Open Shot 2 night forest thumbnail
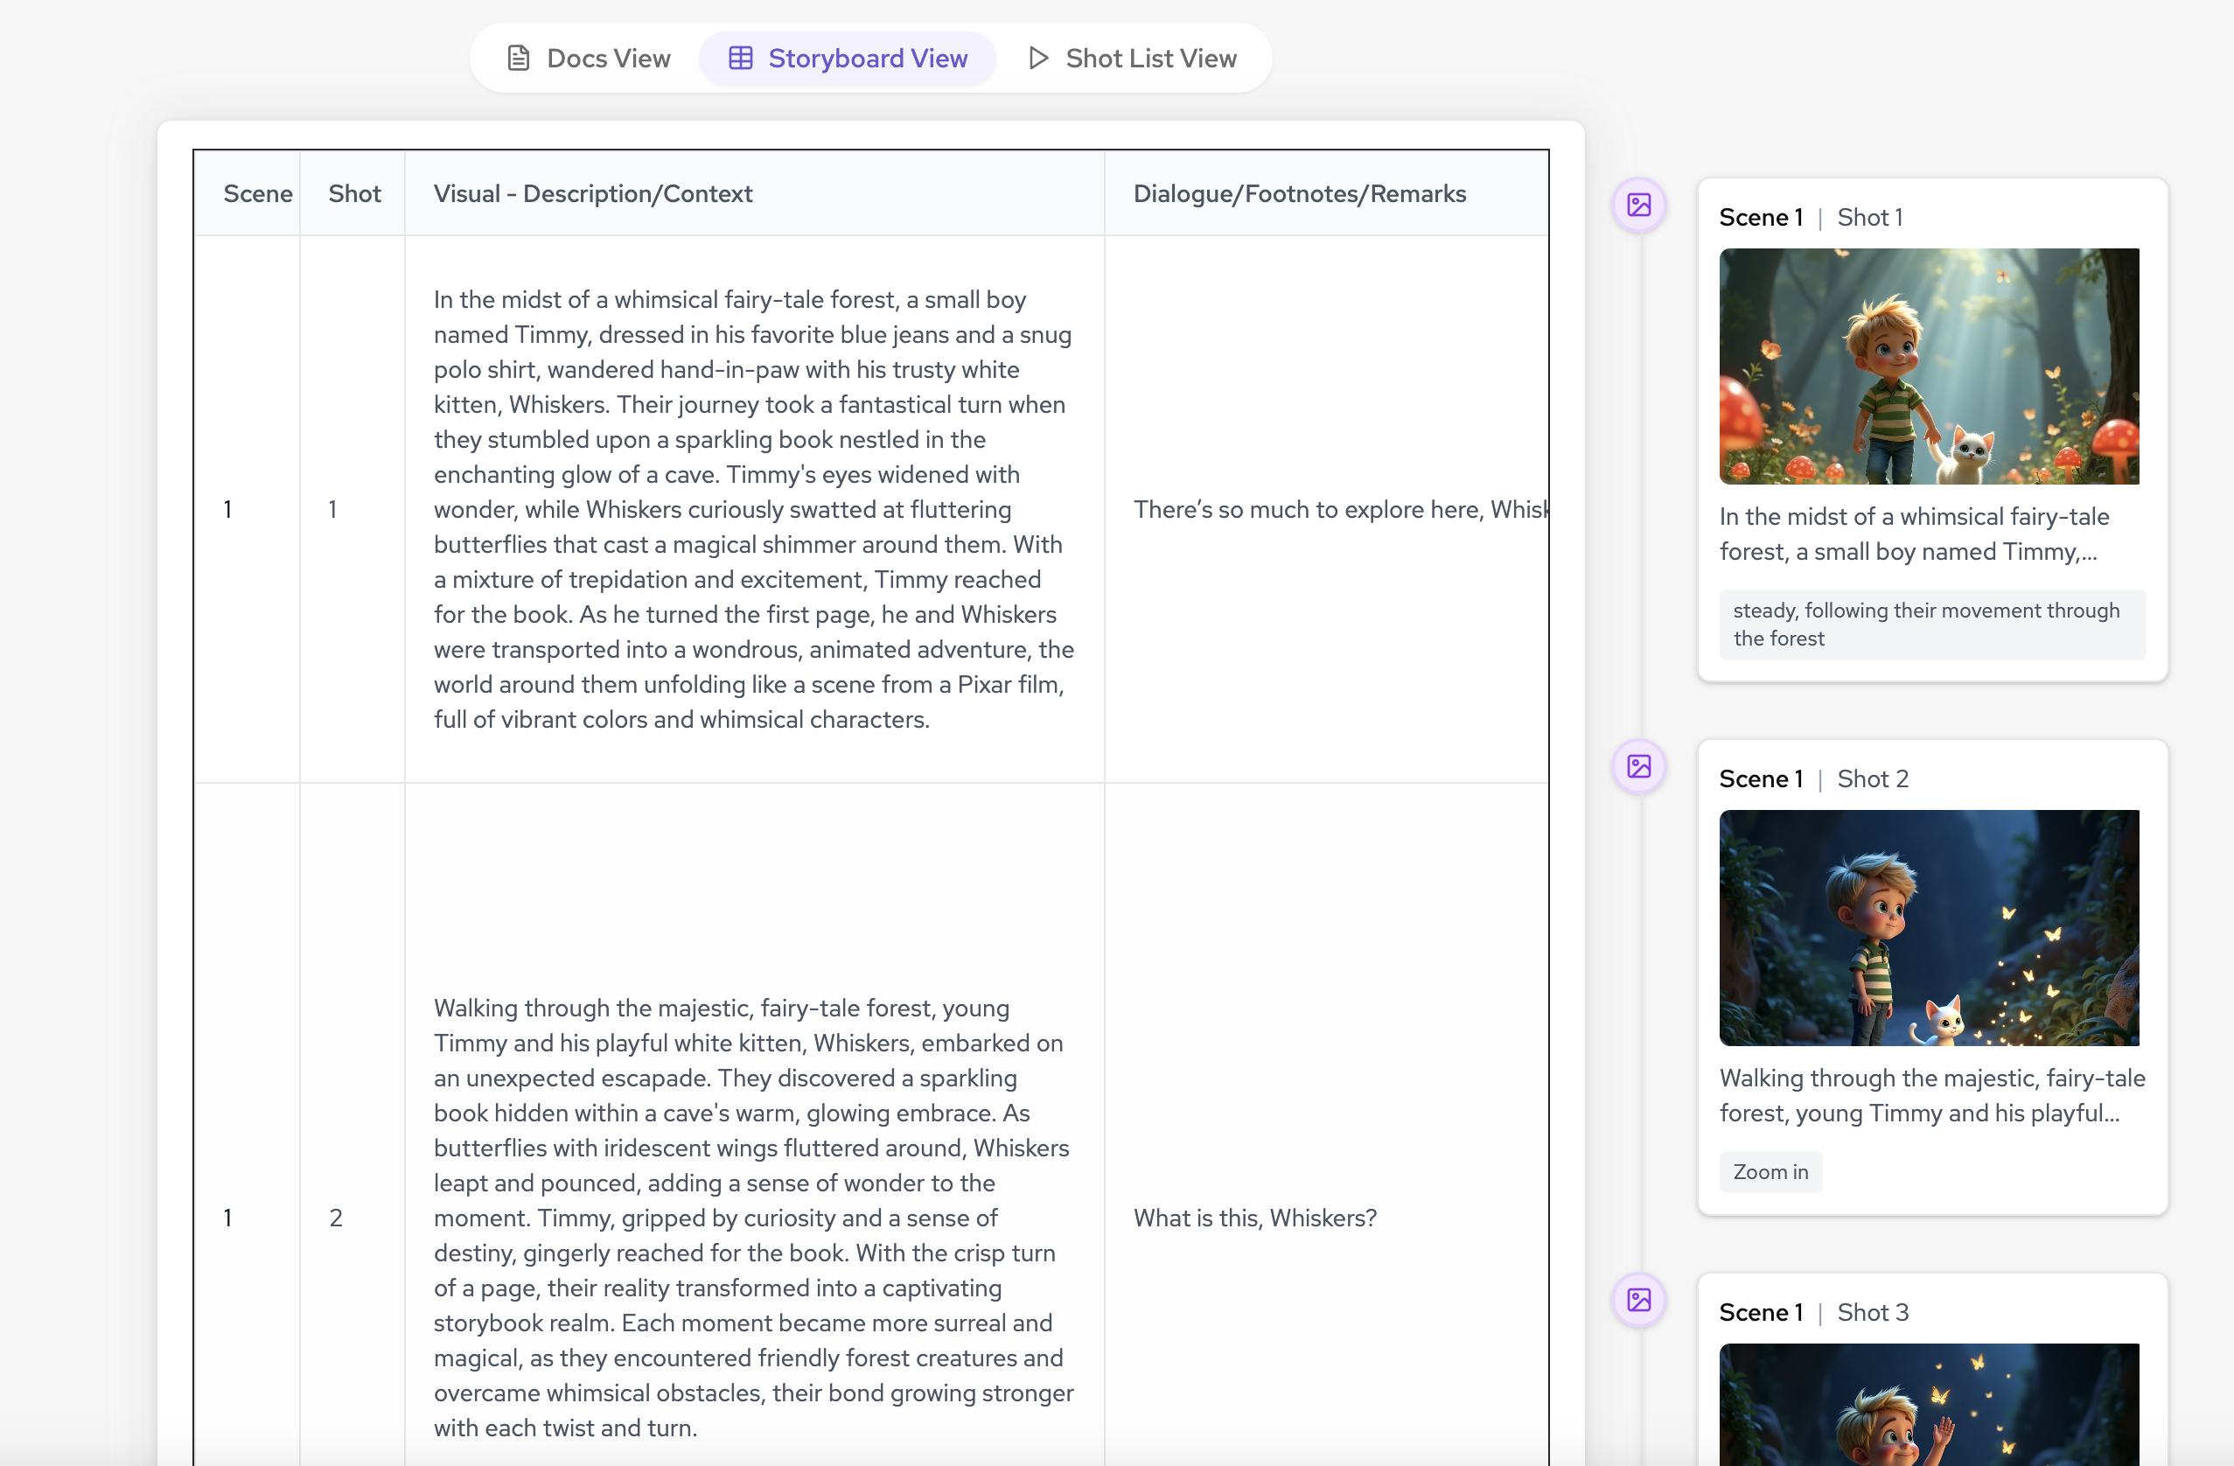Screen dimensions: 2234x1466 1928,927
